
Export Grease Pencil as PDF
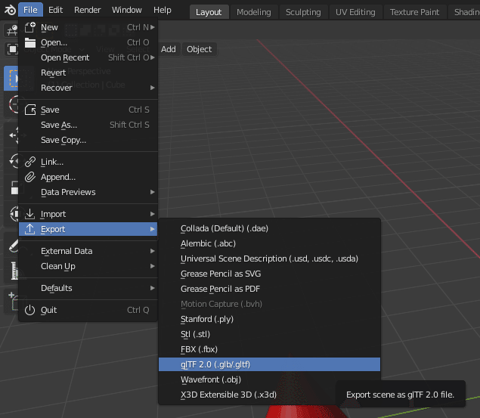(x=269, y=289)
